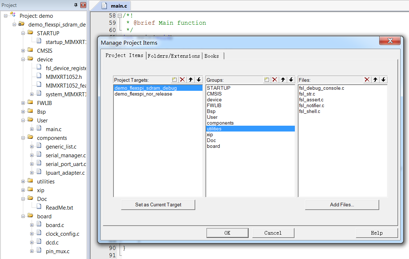Add a new group icon

tap(266, 80)
